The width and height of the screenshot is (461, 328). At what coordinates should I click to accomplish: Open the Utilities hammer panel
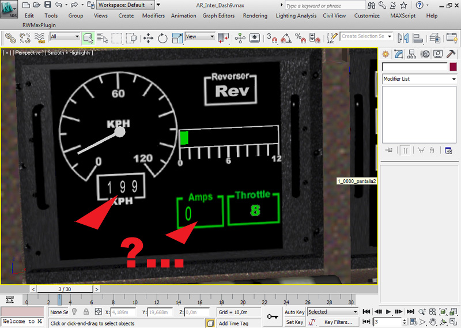[451, 54]
